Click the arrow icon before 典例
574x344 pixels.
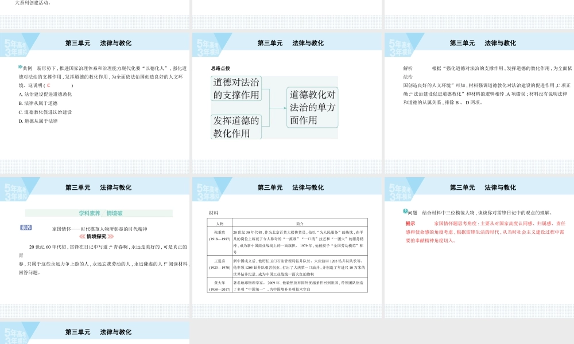click(x=21, y=67)
